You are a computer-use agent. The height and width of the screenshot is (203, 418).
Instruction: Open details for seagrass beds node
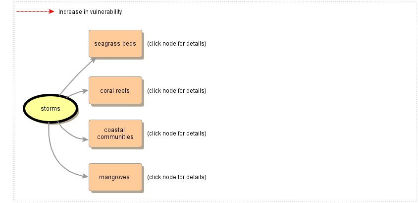(x=115, y=44)
